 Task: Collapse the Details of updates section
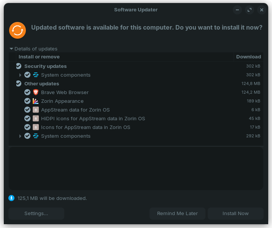pyautogui.click(x=11, y=49)
